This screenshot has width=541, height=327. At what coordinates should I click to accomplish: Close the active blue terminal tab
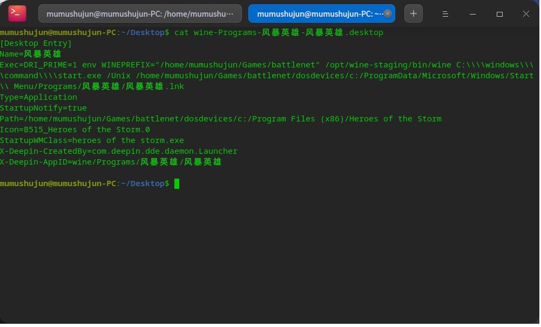[x=388, y=14]
